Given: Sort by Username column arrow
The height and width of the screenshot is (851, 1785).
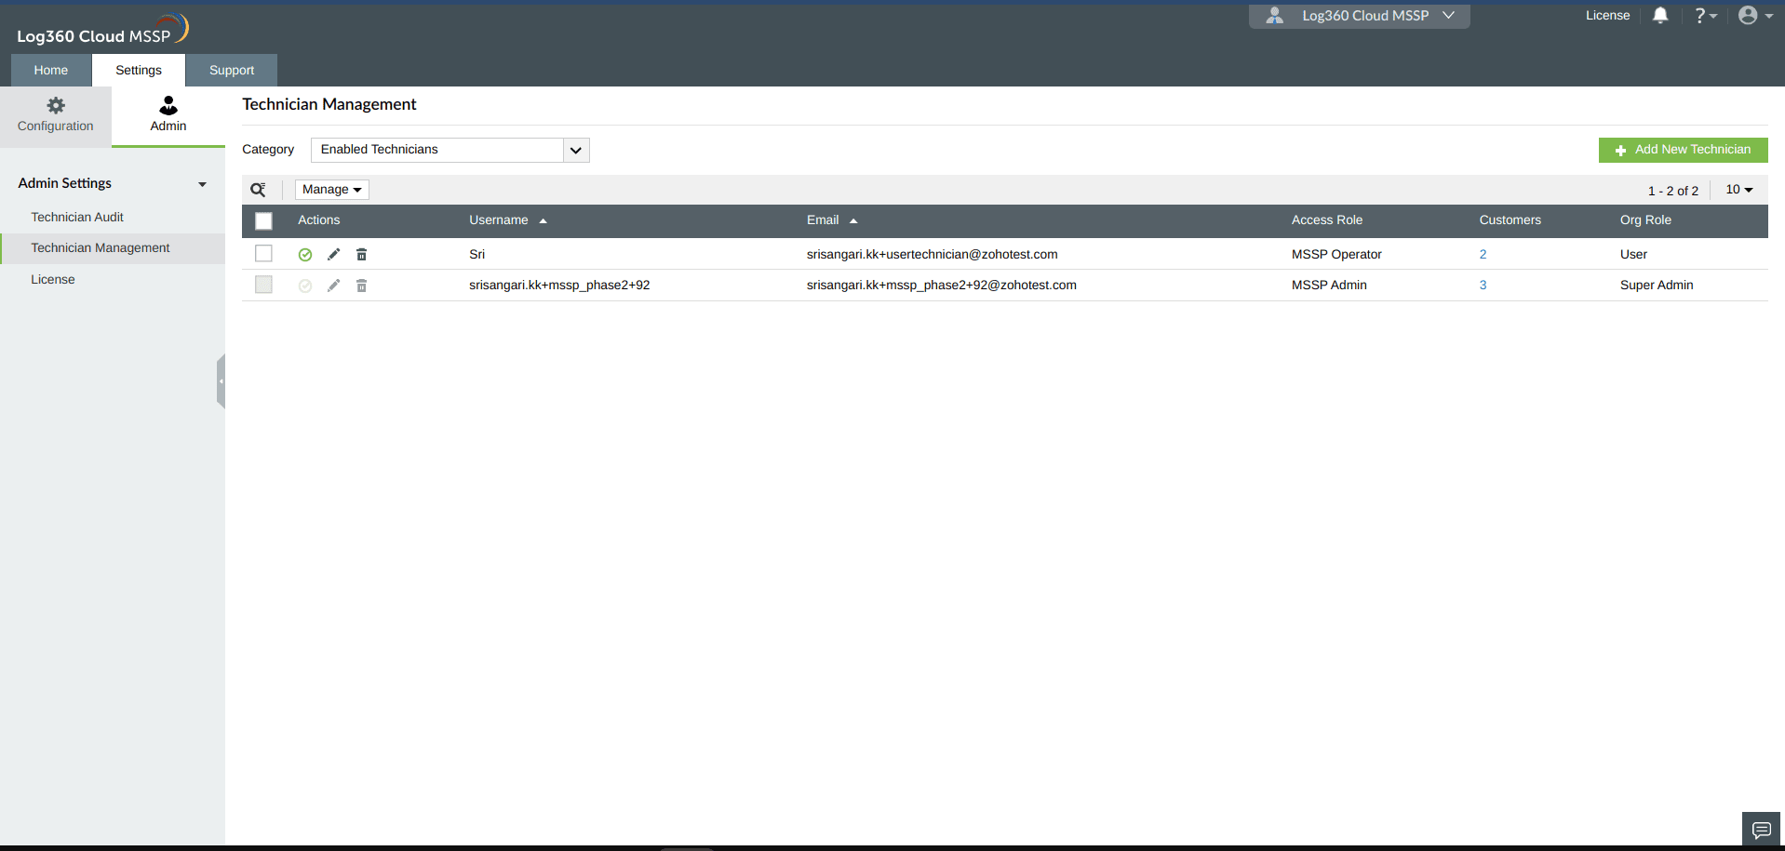Looking at the screenshot, I should (543, 220).
